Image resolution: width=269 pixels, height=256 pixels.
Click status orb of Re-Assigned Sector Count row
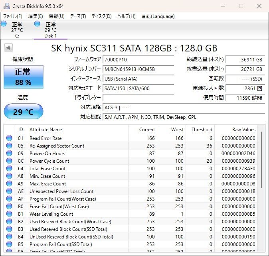click(9, 146)
